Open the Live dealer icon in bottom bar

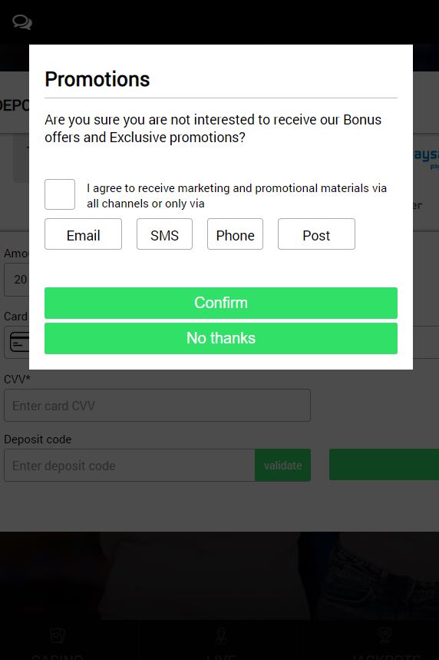pos(221,635)
